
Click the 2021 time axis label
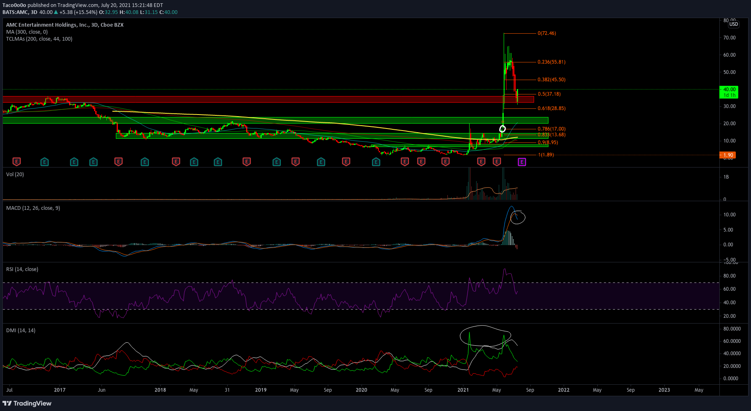pos(463,390)
